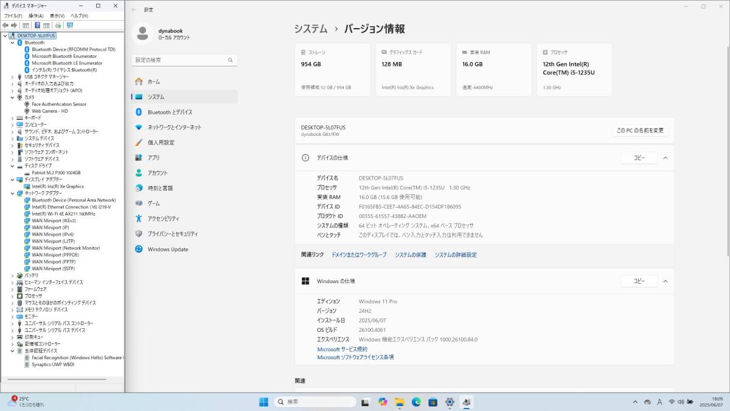Viewport: 730px width, 411px height.
Task: Open Microsoft ソフトウェアライセンス条項 link
Action: coord(355,357)
